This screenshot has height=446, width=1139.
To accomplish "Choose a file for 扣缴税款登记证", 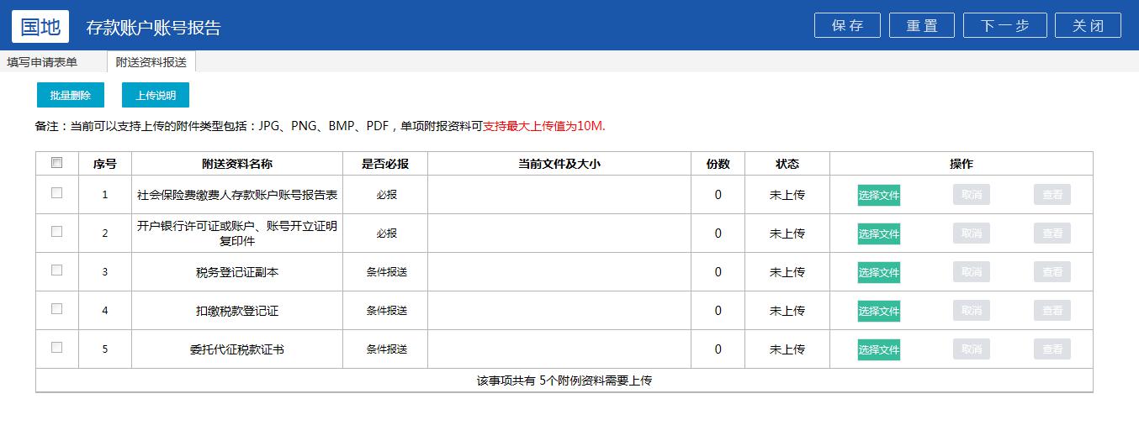I will (x=879, y=311).
